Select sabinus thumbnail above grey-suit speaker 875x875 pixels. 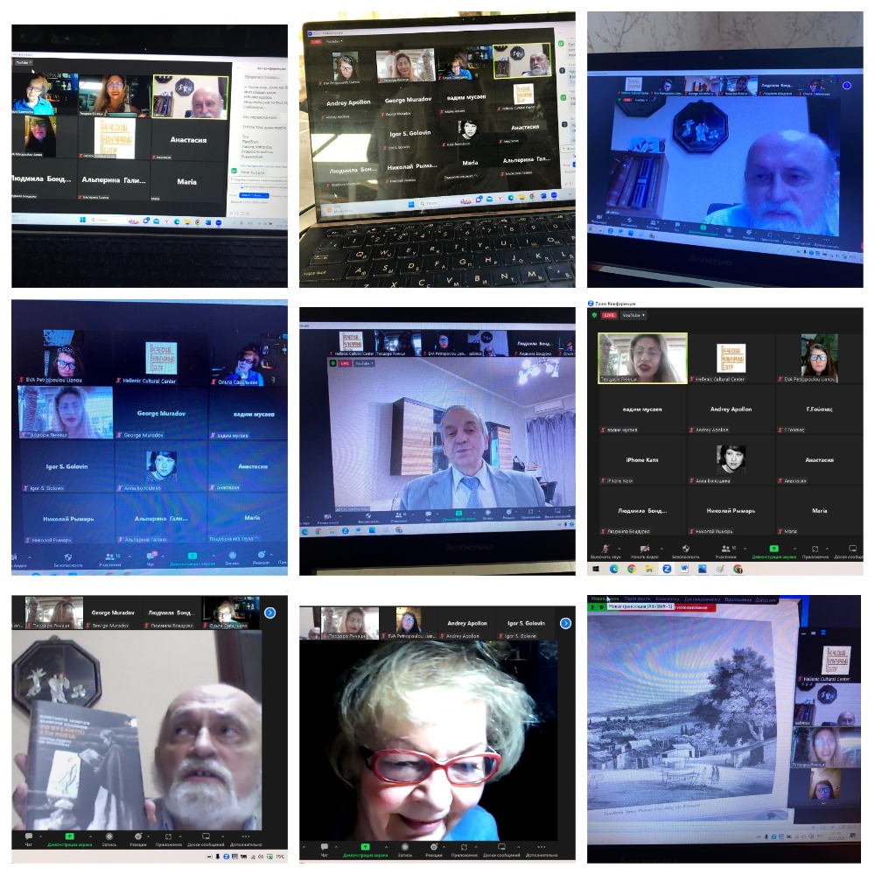(x=487, y=342)
